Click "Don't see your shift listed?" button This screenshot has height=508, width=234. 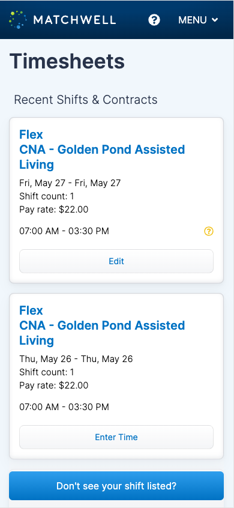[116, 486]
